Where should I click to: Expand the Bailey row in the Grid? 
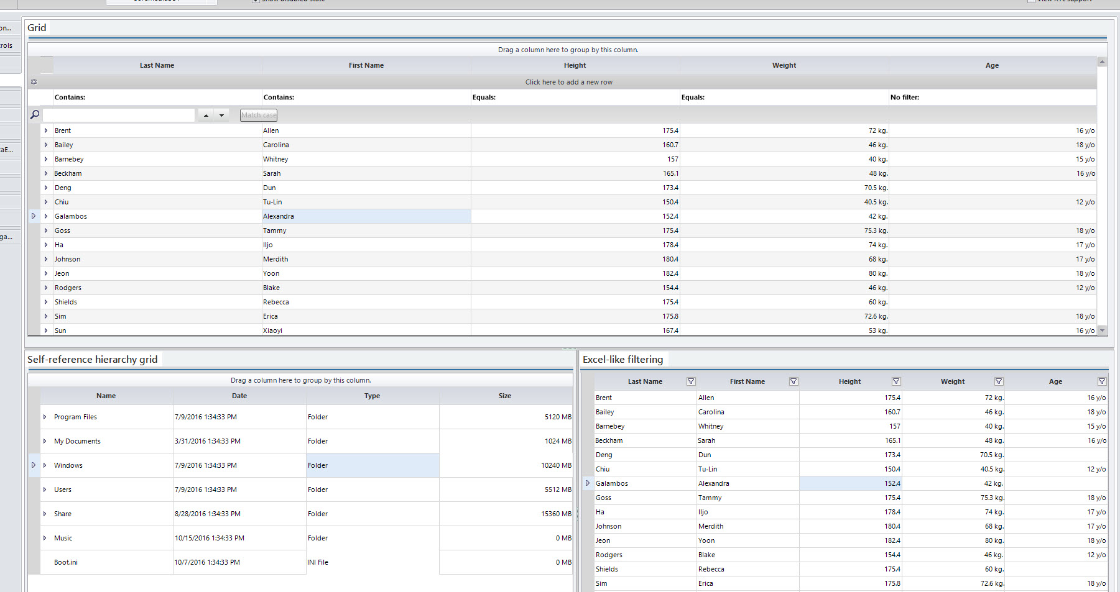pos(46,145)
